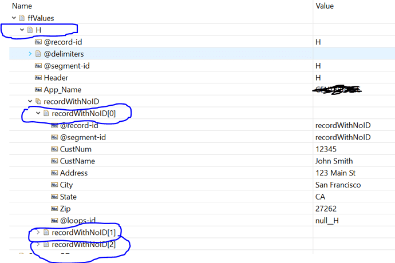Expand the recordWithNoID[2] entry
This screenshot has width=395, height=263.
38,244
